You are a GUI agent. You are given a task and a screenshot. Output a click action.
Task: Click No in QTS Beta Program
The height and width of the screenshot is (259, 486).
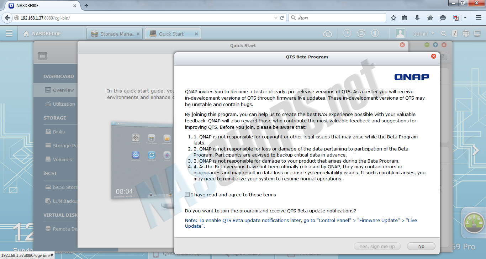[x=421, y=246]
